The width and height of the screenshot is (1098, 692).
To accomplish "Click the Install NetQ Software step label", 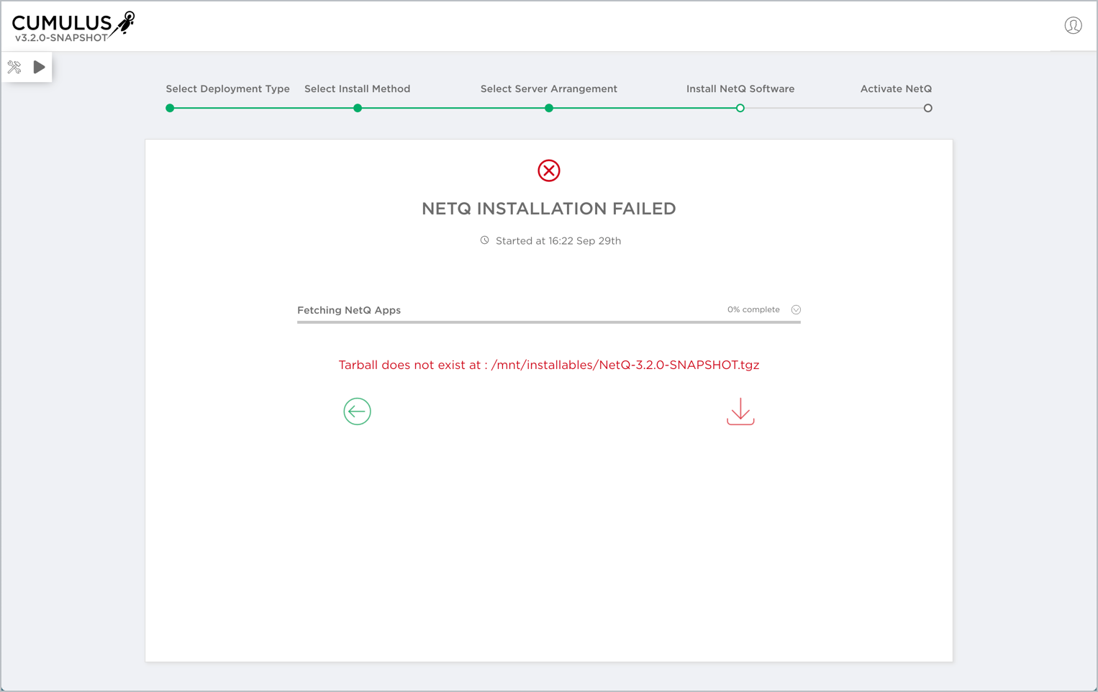I will click(740, 89).
